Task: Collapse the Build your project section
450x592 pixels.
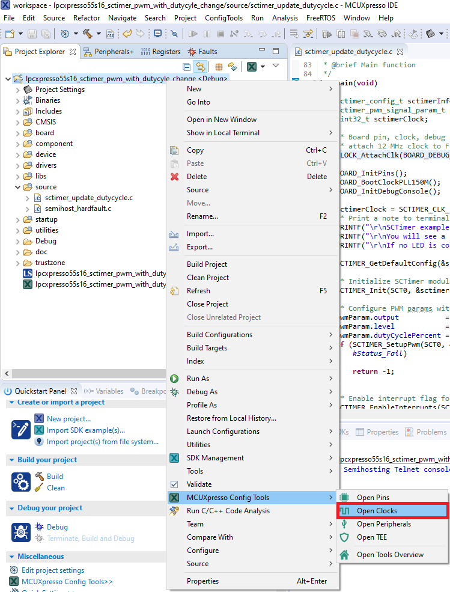Action: [x=12, y=460]
